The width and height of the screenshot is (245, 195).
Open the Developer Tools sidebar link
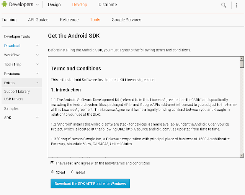pyautogui.click(x=17, y=36)
